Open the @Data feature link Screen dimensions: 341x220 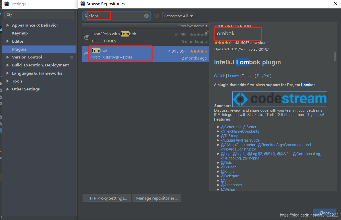click(226, 163)
